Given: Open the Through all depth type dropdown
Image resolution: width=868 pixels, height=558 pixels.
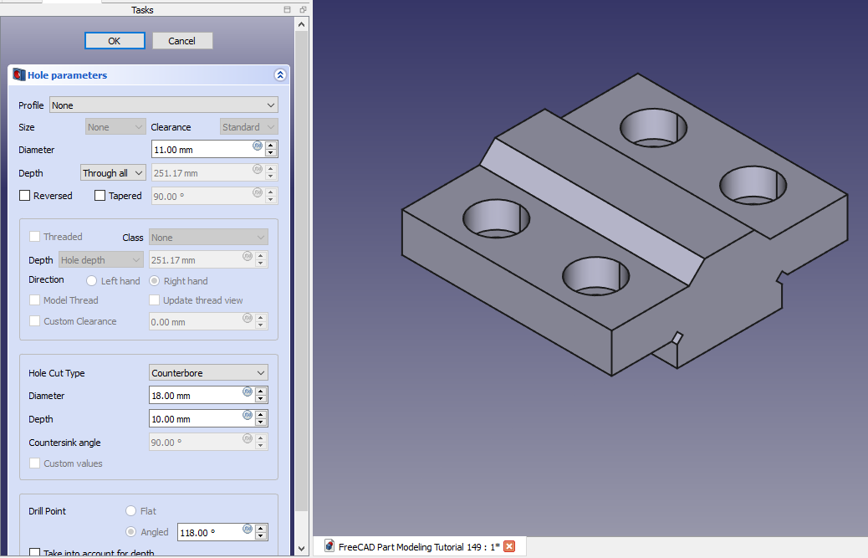Looking at the screenshot, I should [x=113, y=173].
